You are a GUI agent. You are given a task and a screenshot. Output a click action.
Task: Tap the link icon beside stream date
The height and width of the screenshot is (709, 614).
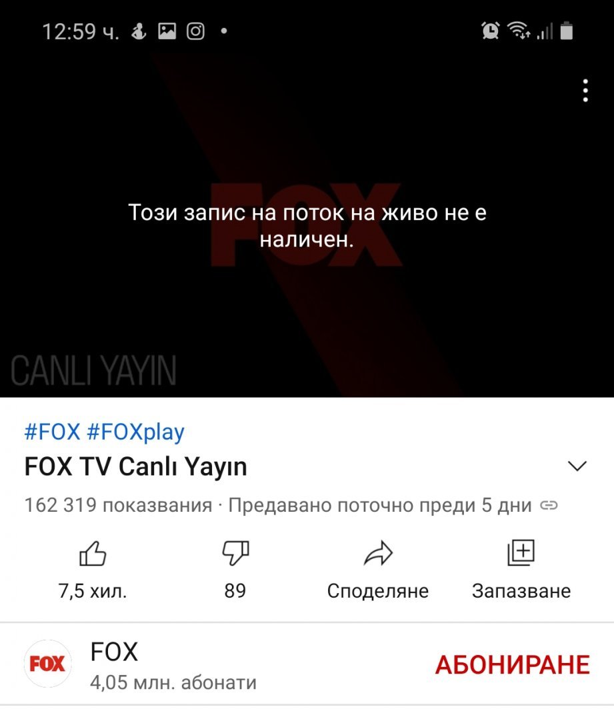click(x=549, y=506)
